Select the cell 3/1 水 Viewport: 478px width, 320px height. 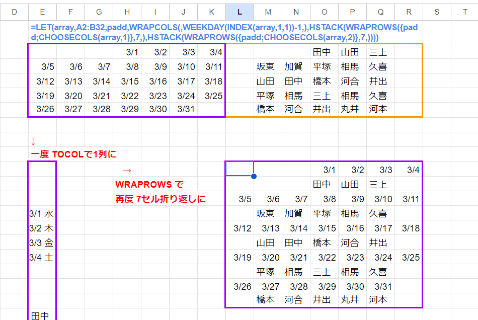coord(42,214)
